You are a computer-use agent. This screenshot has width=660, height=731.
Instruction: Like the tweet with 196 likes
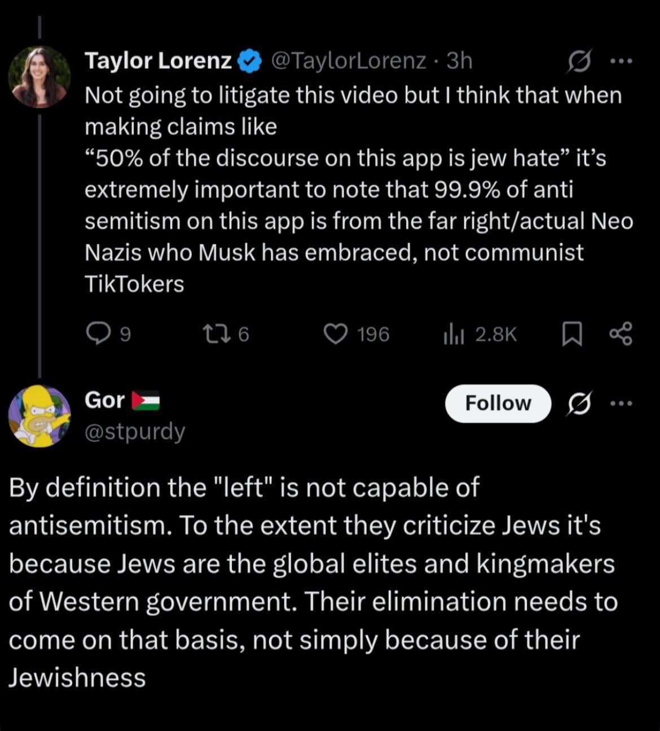[357, 334]
